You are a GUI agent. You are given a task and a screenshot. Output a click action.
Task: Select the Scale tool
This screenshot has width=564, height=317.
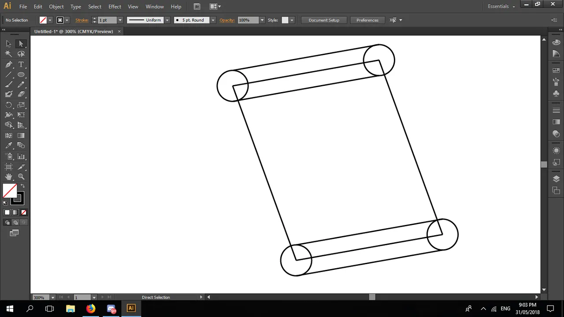(21, 105)
